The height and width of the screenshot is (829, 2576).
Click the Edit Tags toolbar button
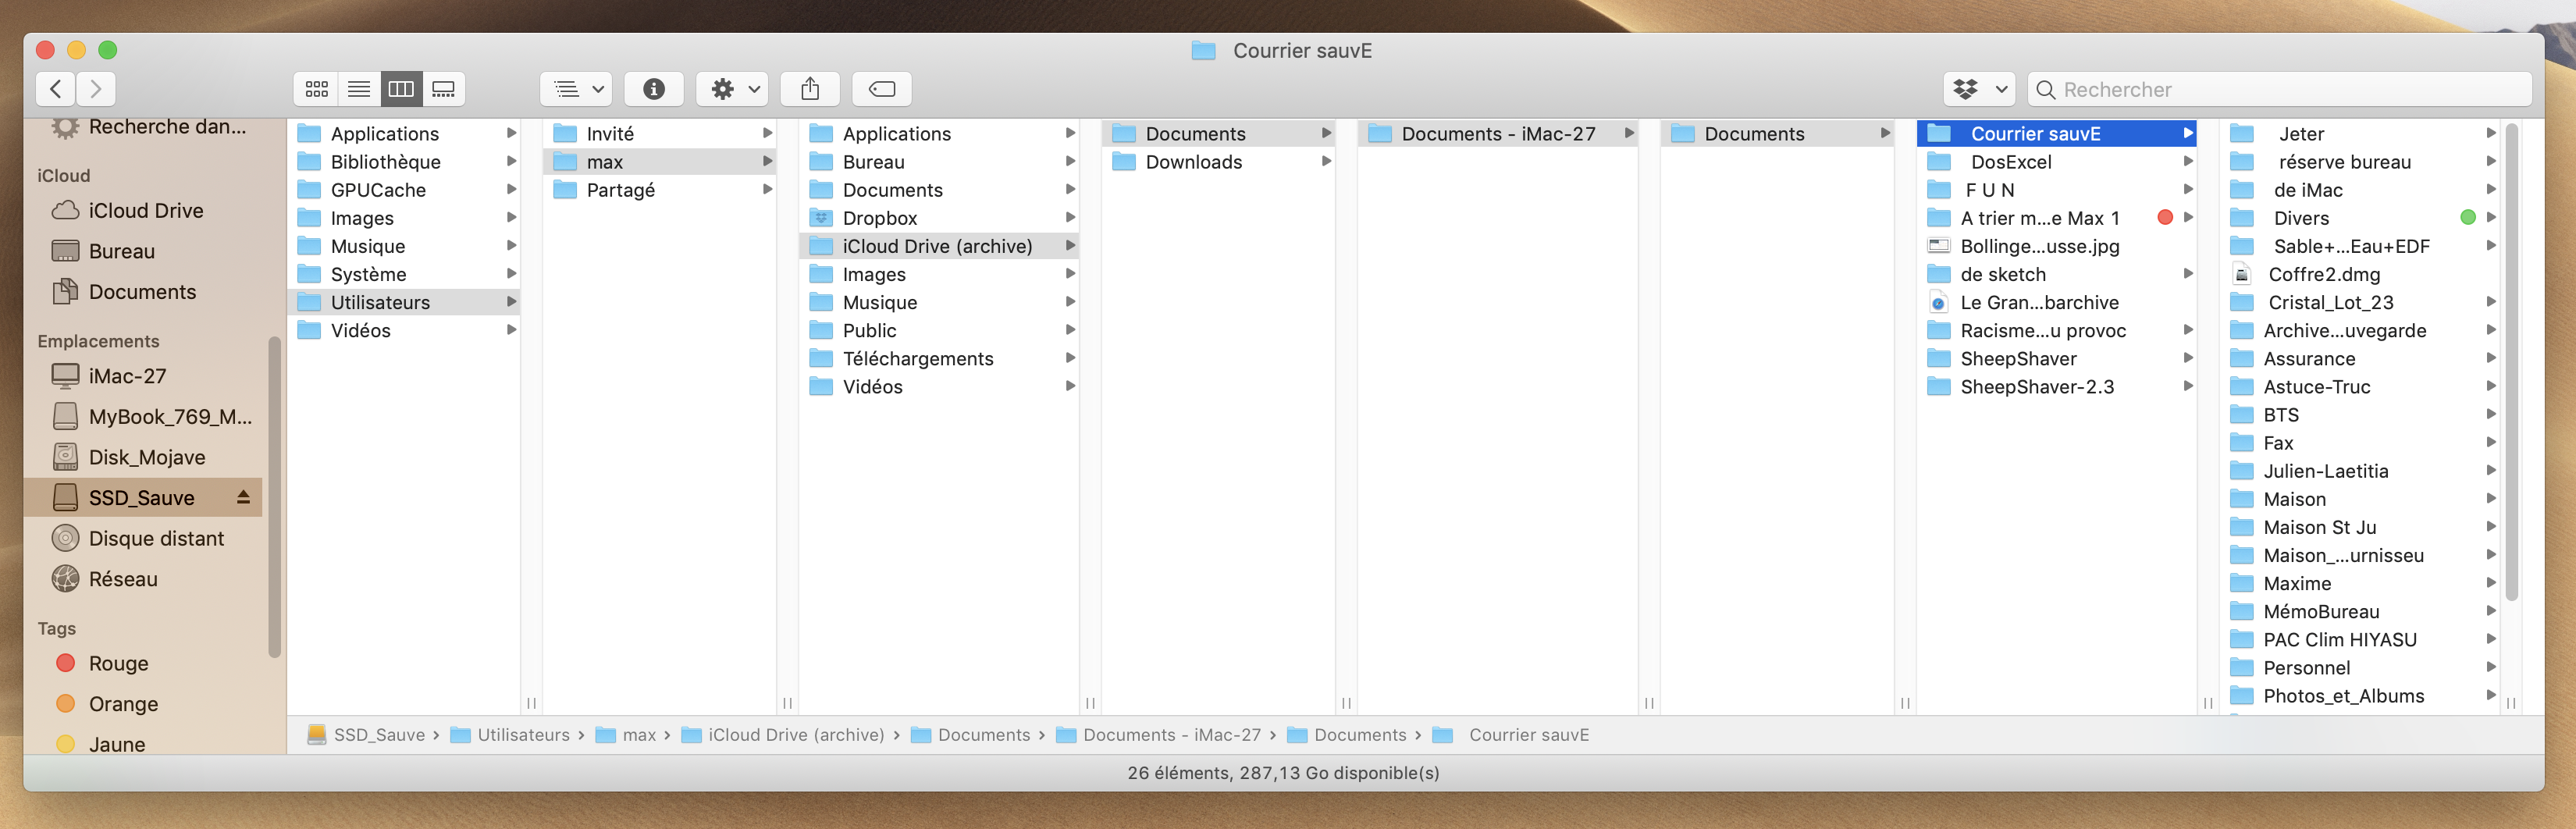882,89
